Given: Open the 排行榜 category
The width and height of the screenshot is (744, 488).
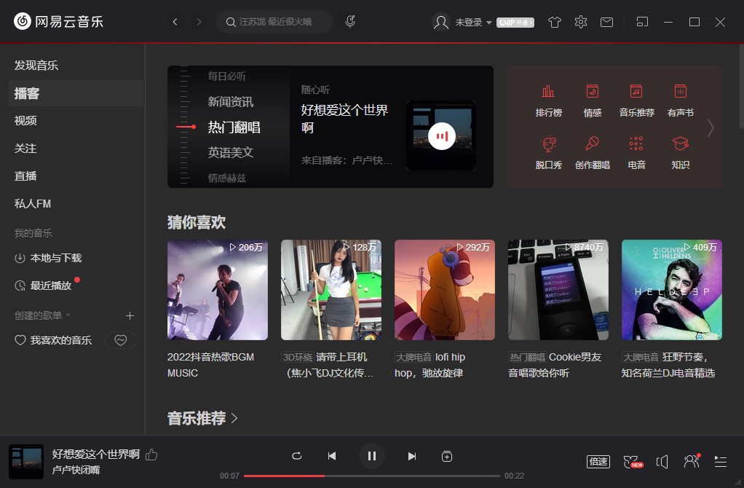Looking at the screenshot, I should tap(548, 101).
